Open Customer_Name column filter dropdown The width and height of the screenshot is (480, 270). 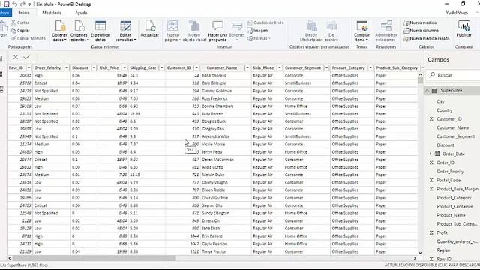(247, 67)
